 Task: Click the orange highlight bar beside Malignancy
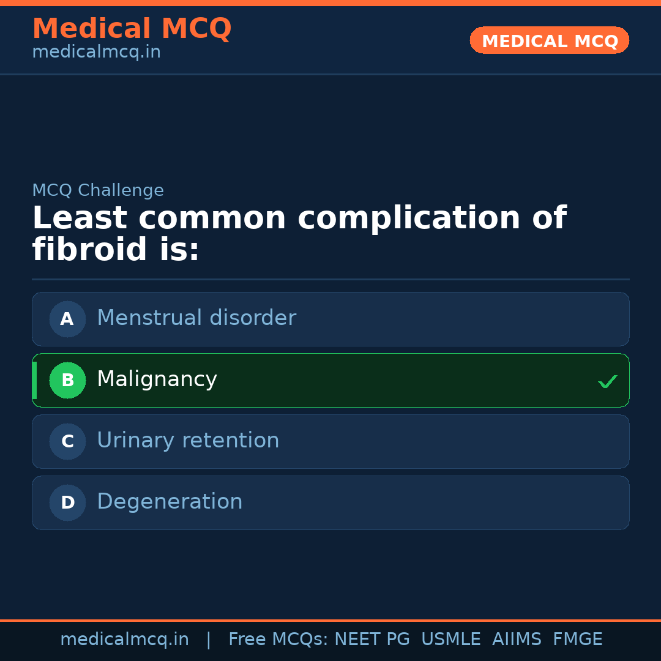click(x=34, y=380)
